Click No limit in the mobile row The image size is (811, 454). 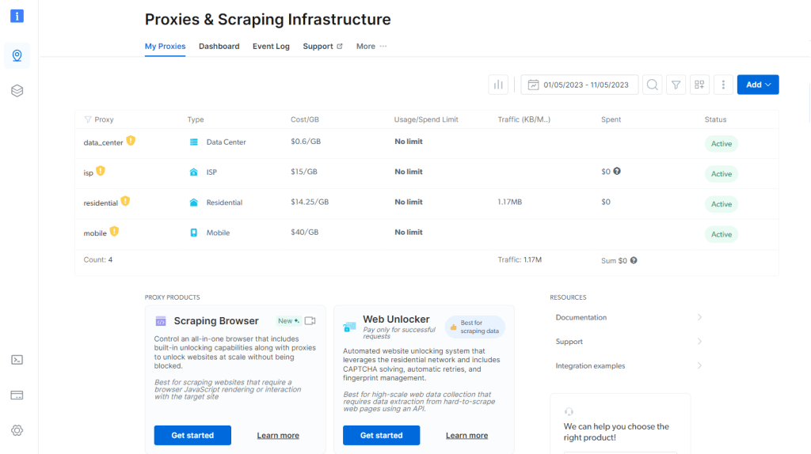pos(409,233)
